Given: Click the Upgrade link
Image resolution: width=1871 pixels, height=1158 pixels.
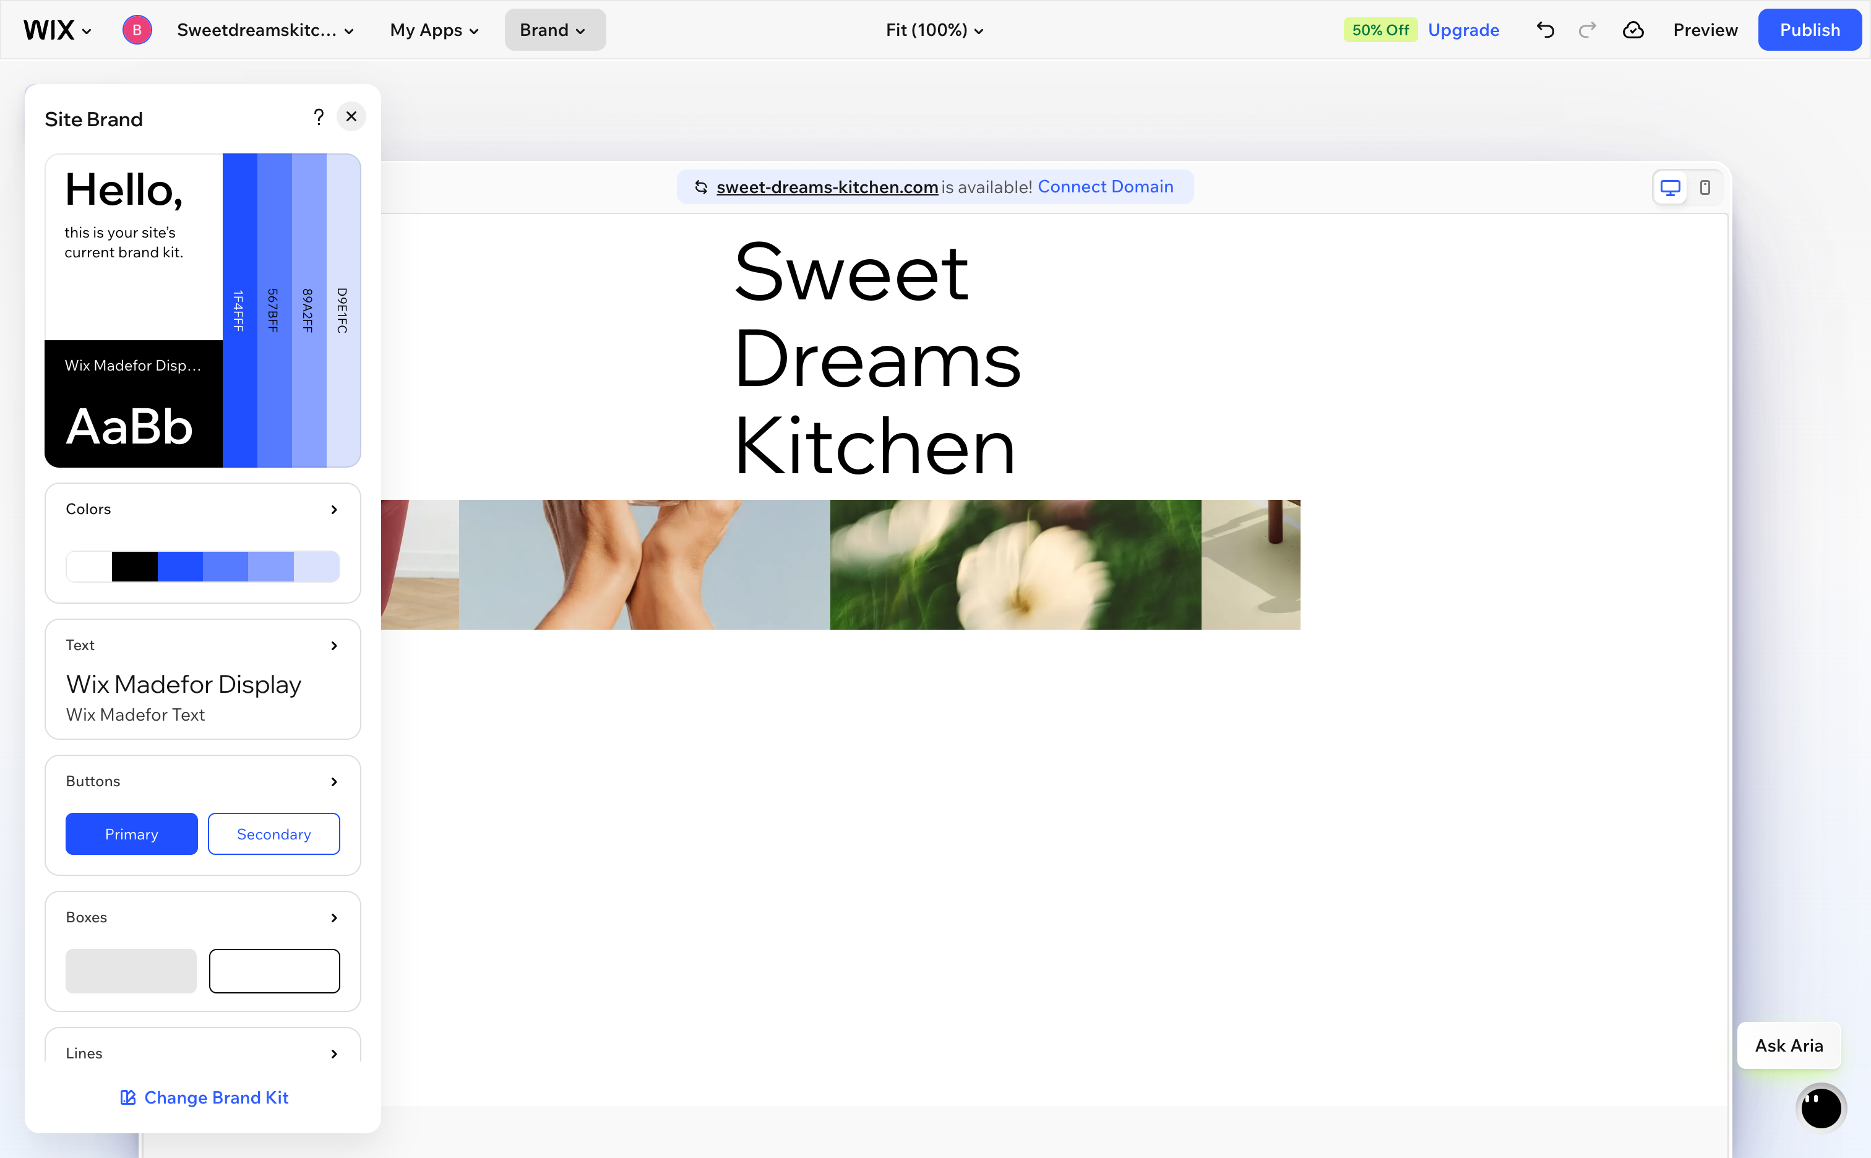Looking at the screenshot, I should (x=1463, y=30).
